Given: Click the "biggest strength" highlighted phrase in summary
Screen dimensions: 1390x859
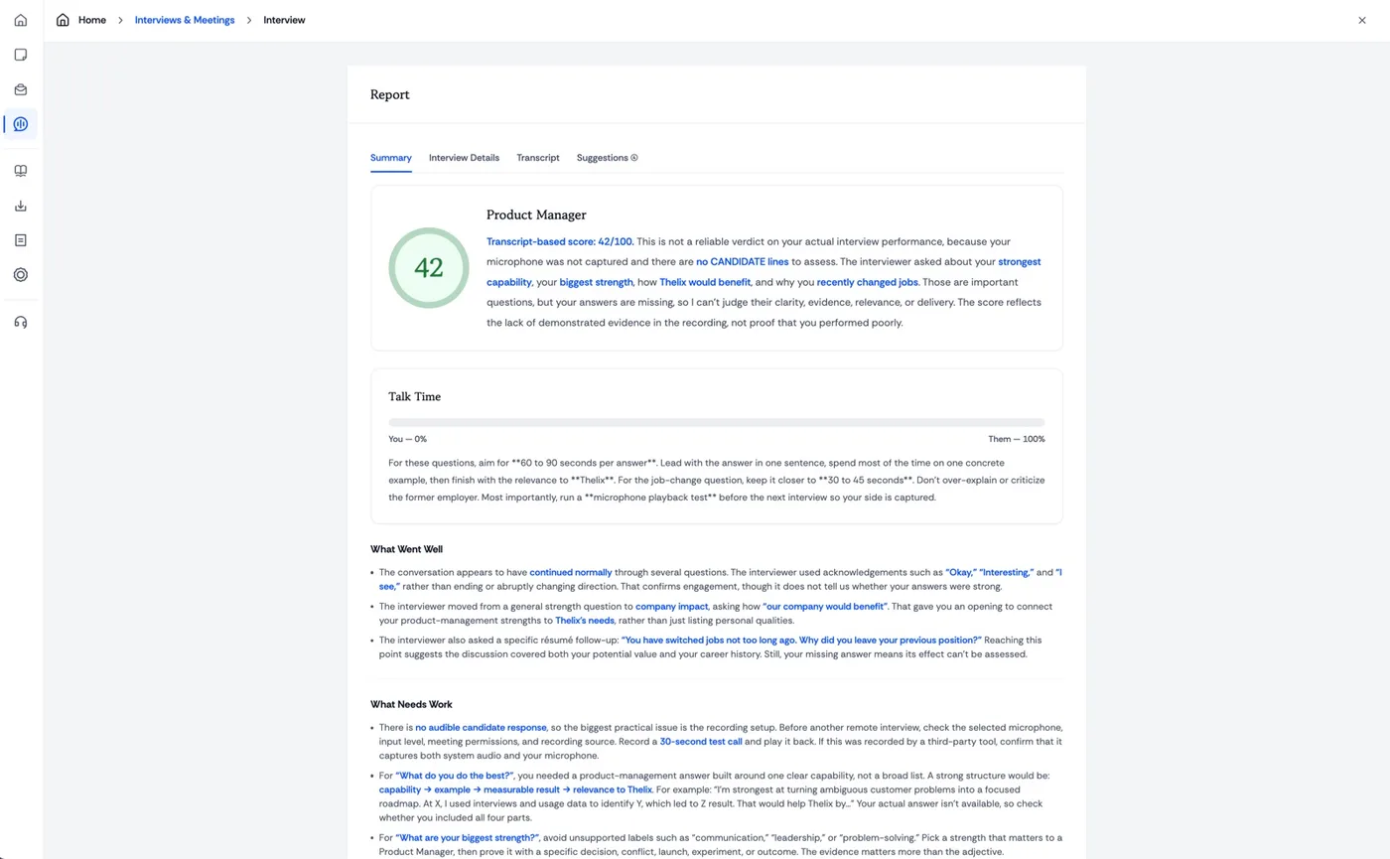Looking at the screenshot, I should pos(597,282).
